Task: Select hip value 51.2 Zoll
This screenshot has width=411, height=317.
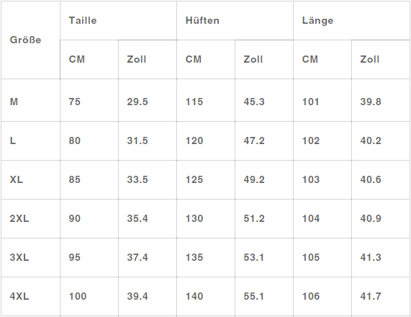Action: tap(254, 218)
